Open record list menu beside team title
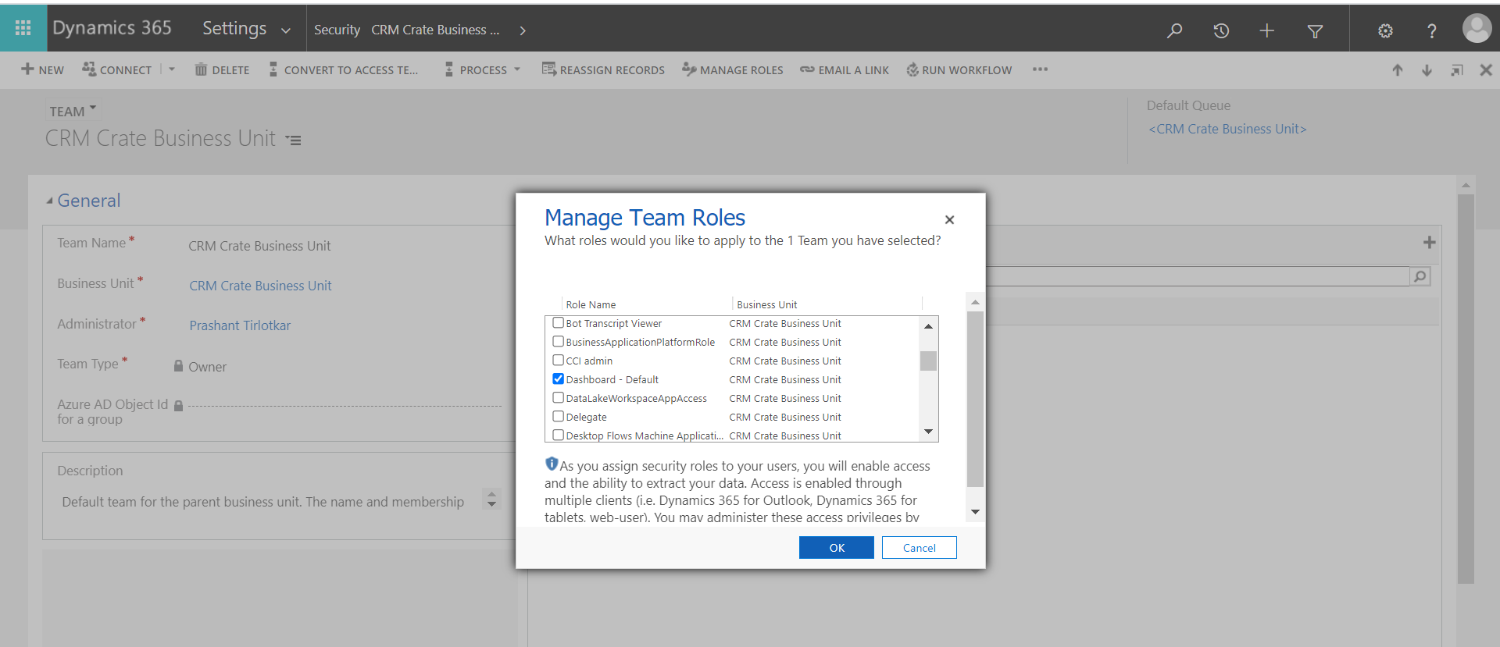The image size is (1500, 647). pyautogui.click(x=294, y=140)
